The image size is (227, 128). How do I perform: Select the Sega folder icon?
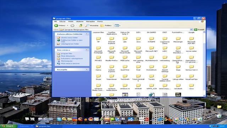(178, 66)
